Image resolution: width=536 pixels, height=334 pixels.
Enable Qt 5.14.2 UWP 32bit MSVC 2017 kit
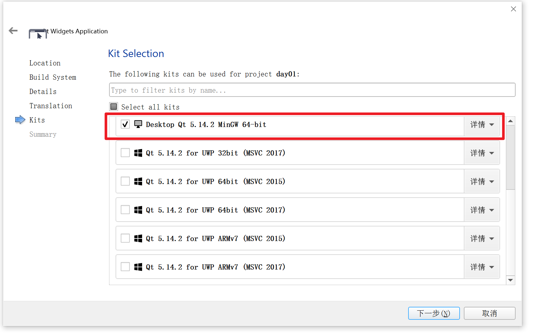coord(125,153)
